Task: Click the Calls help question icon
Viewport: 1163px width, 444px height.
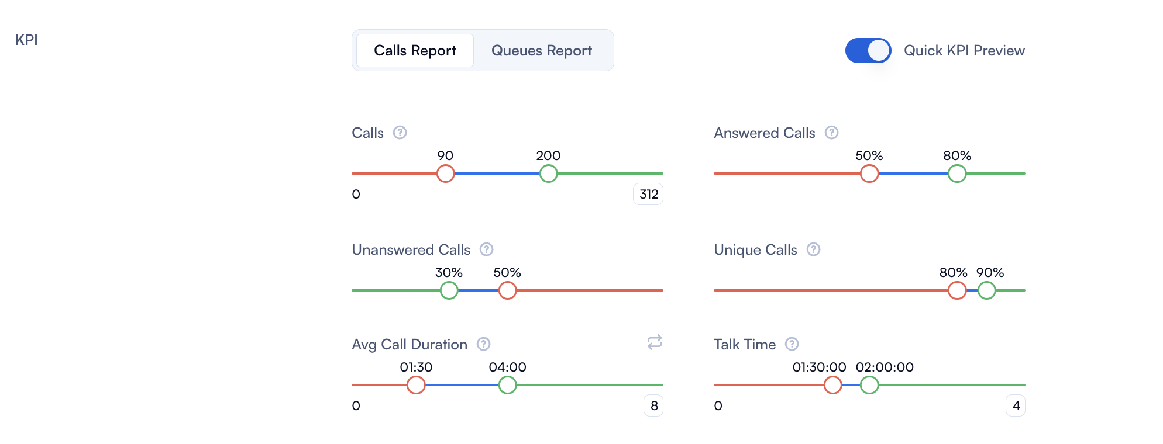Action: (x=400, y=133)
